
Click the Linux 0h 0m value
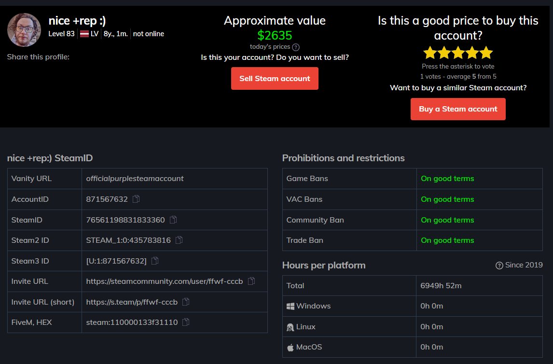coord(432,327)
